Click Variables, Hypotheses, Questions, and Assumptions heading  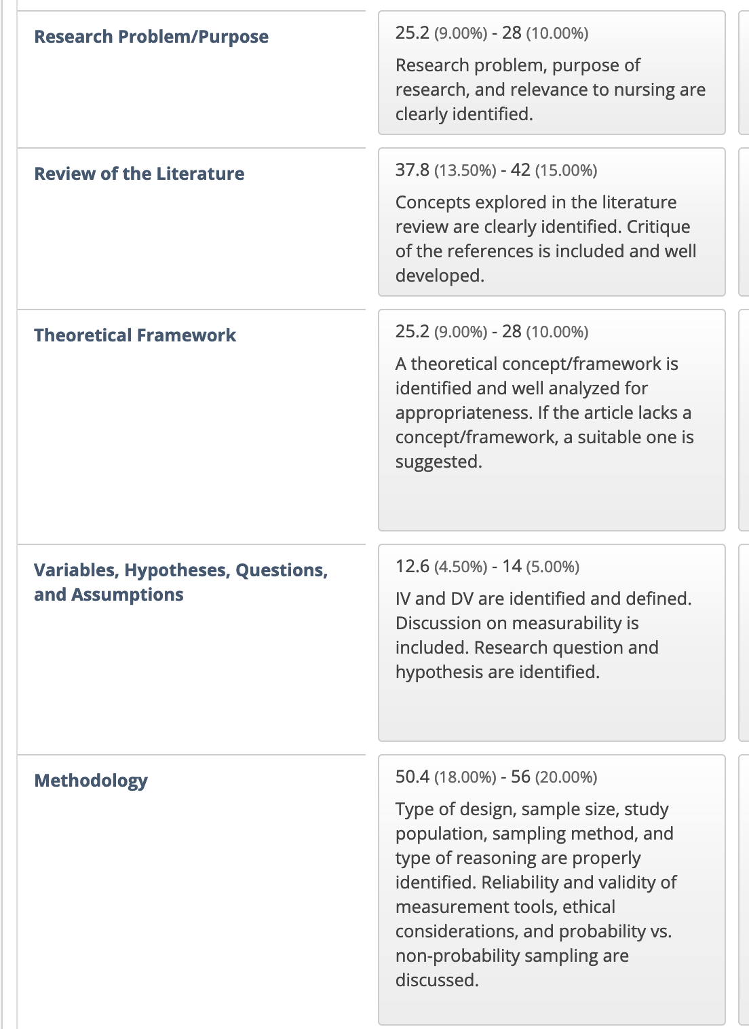point(181,582)
